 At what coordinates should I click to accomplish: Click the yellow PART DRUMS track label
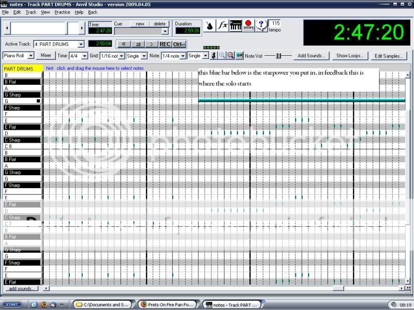pos(23,69)
